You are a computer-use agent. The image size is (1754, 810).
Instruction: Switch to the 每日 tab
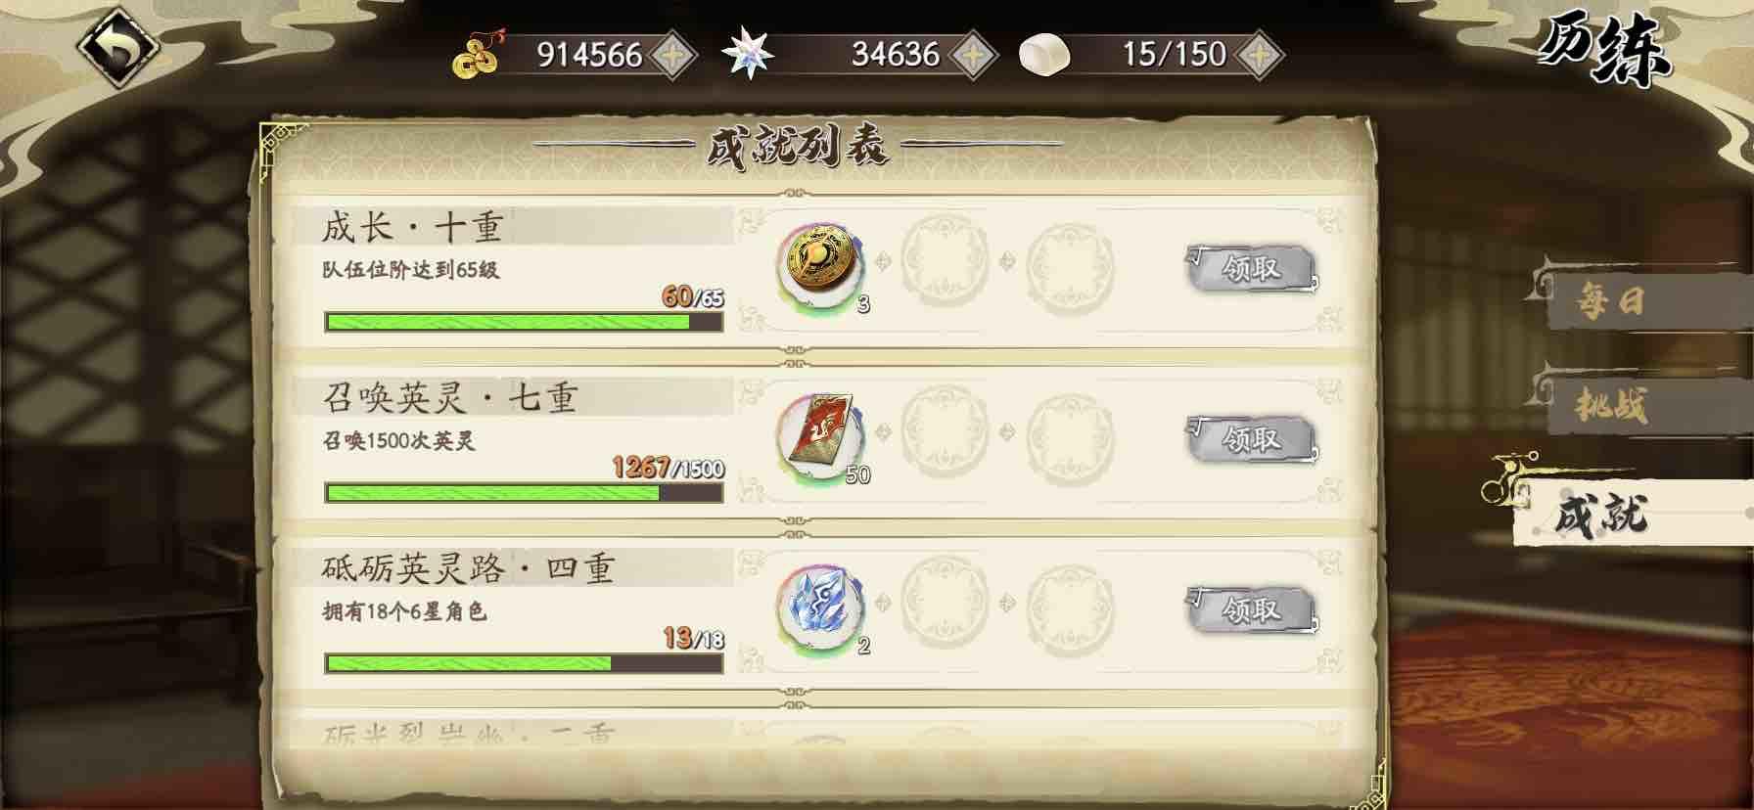click(1642, 300)
